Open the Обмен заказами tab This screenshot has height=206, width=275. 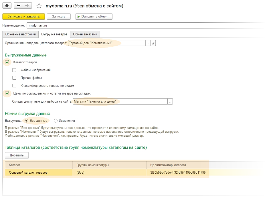pos(85,34)
